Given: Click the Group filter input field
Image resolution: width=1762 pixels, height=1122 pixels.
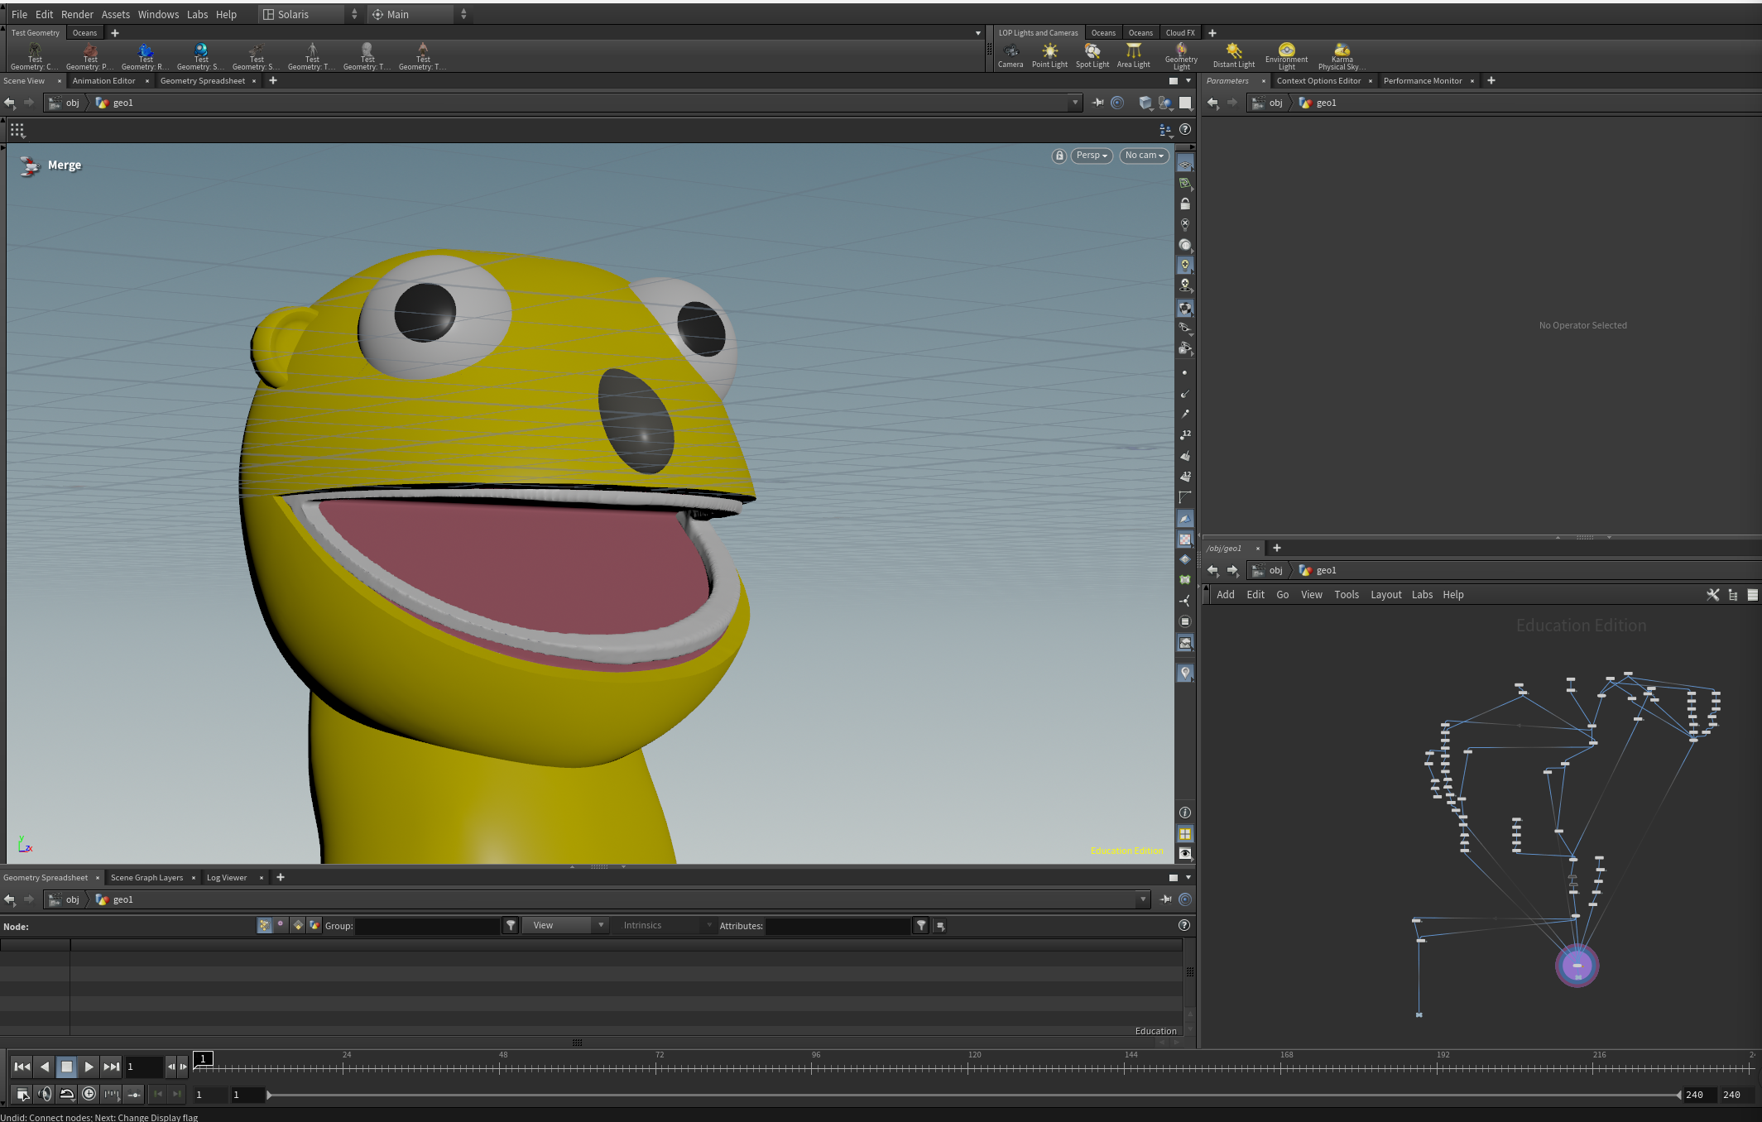Looking at the screenshot, I should [x=428, y=926].
